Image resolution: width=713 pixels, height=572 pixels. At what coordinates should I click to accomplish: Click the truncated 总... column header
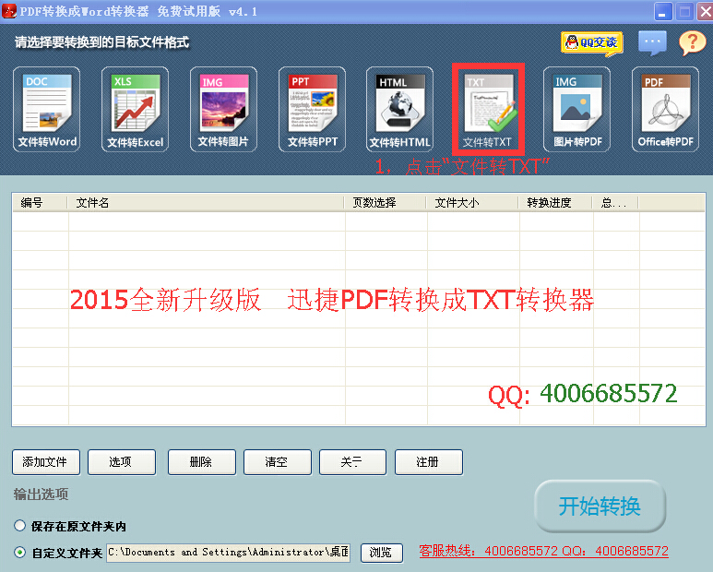point(615,202)
